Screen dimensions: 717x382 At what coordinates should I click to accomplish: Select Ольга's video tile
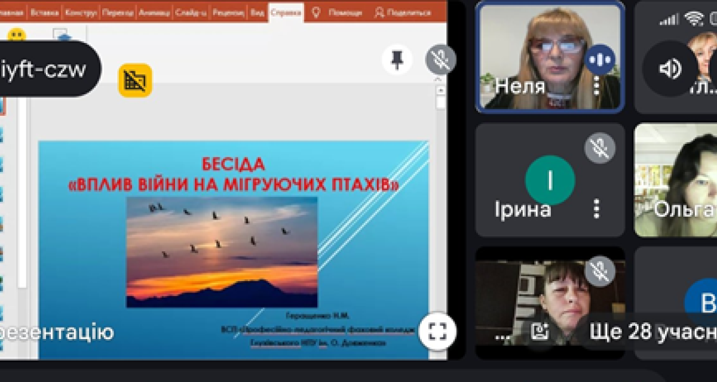click(675, 180)
